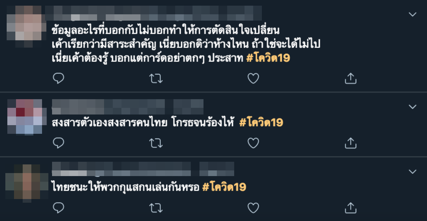Open #โควิด19 hashtag in the first tweet

point(268,58)
